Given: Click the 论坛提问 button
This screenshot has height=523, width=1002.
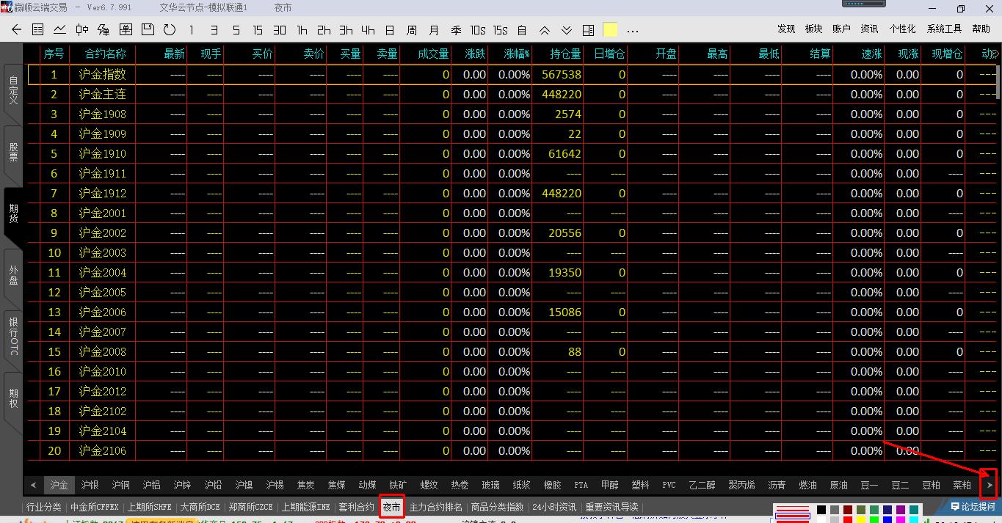Looking at the screenshot, I should pyautogui.click(x=973, y=507).
